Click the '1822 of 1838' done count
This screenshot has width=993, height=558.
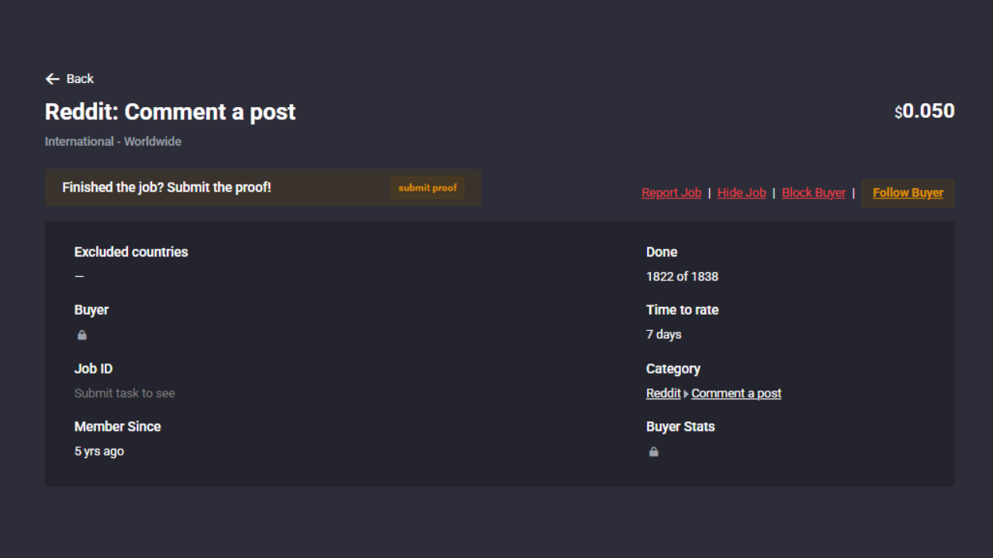[682, 277]
